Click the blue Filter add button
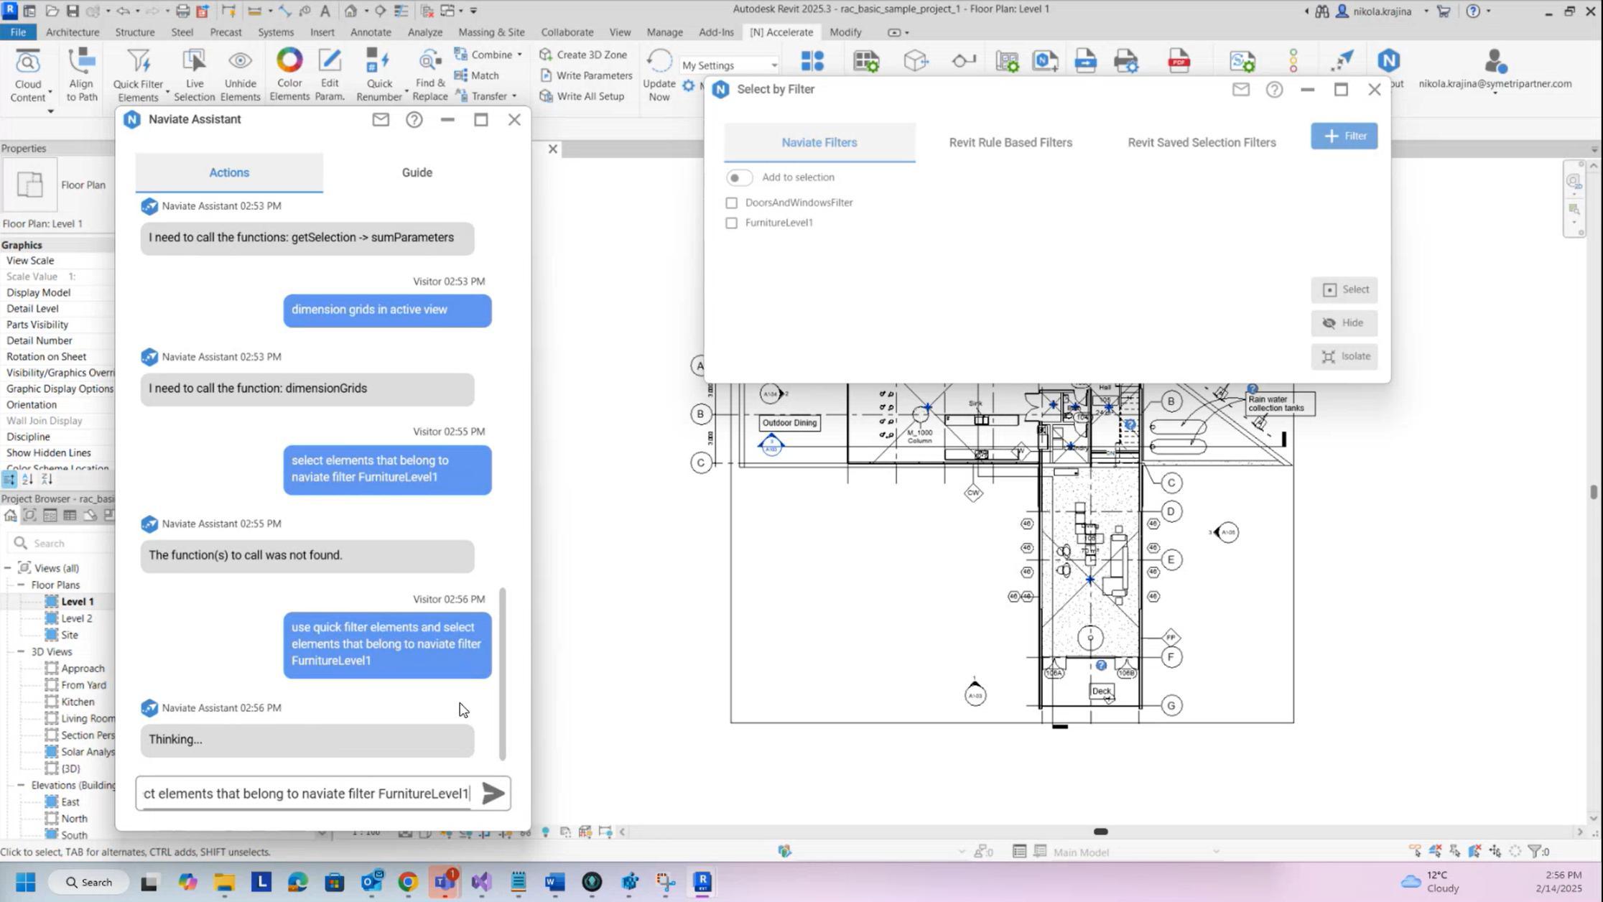Viewport: 1603px width, 902px height. pos(1343,136)
